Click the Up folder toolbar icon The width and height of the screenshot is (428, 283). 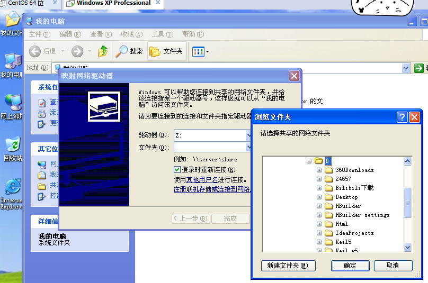point(103,51)
